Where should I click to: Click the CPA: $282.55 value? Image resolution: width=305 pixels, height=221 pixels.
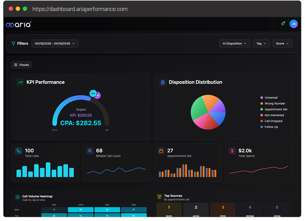[81, 123]
